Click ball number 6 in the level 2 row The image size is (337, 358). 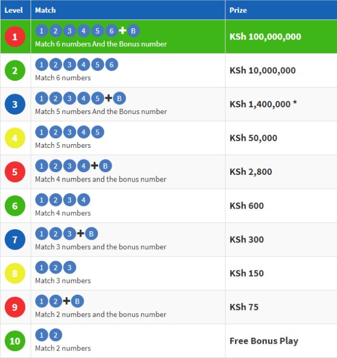pyautogui.click(x=111, y=64)
